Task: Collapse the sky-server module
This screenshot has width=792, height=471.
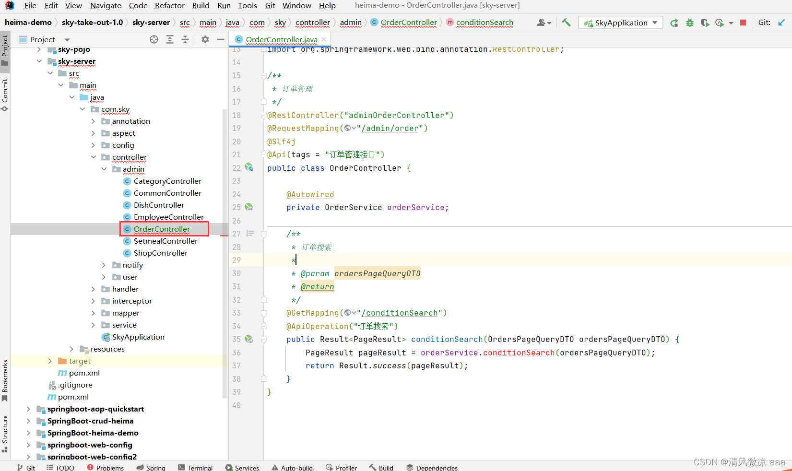Action: click(x=39, y=61)
